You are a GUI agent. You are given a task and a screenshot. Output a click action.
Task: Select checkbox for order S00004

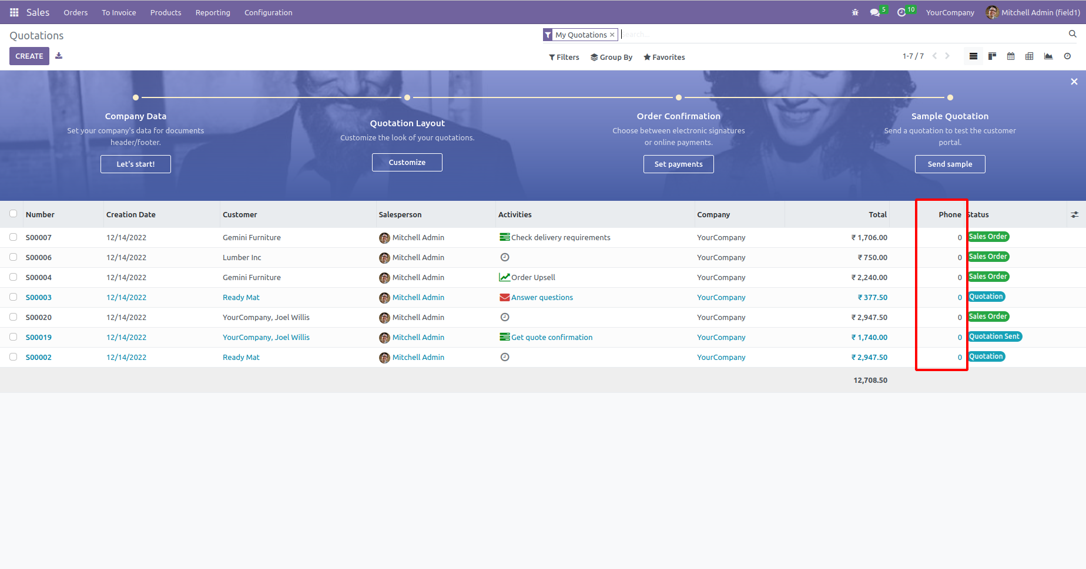tap(14, 277)
